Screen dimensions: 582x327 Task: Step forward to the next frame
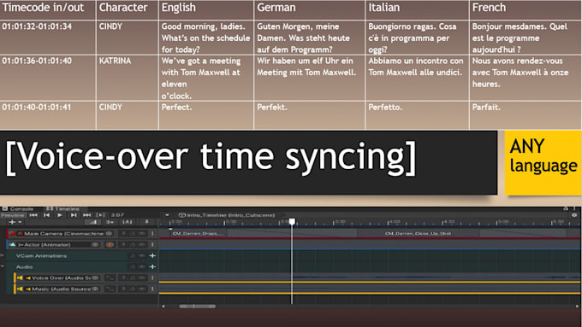(x=74, y=215)
